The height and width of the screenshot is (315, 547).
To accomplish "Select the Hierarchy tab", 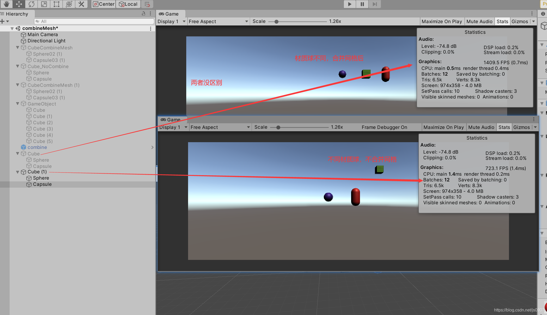I will pos(17,14).
